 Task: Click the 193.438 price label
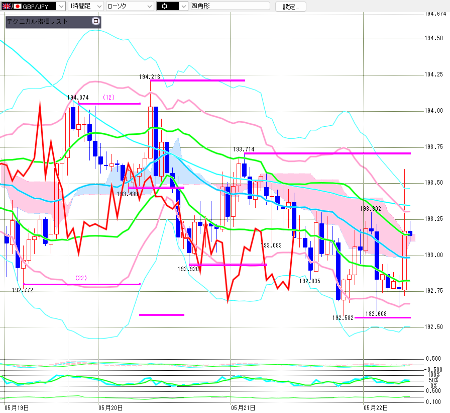[x=128, y=194]
